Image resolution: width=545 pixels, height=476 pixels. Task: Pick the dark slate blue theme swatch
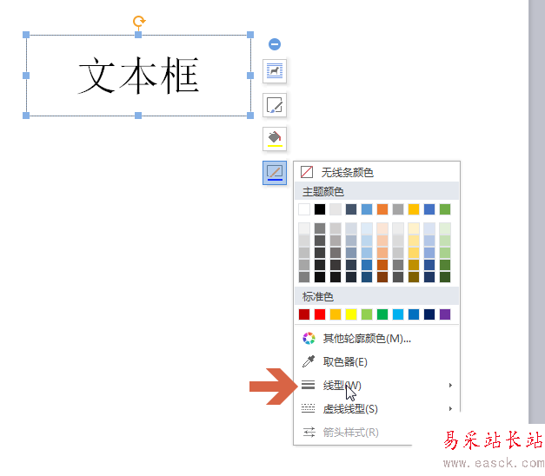click(351, 209)
